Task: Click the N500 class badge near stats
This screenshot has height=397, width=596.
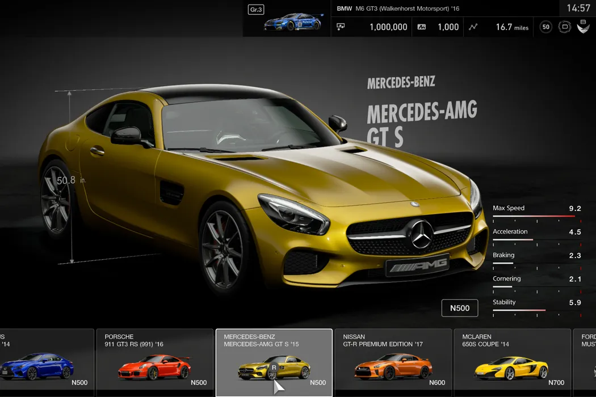Action: [x=459, y=308]
